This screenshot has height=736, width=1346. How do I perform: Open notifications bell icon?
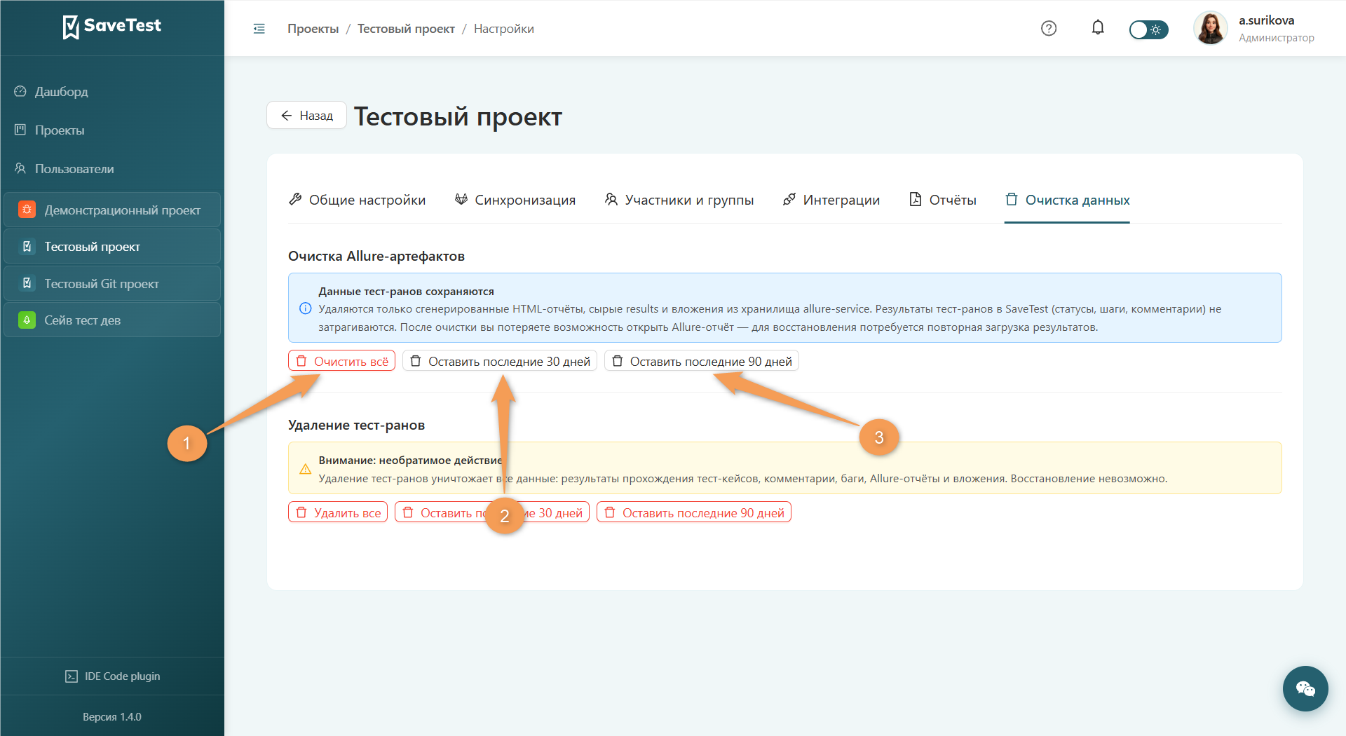(1098, 28)
